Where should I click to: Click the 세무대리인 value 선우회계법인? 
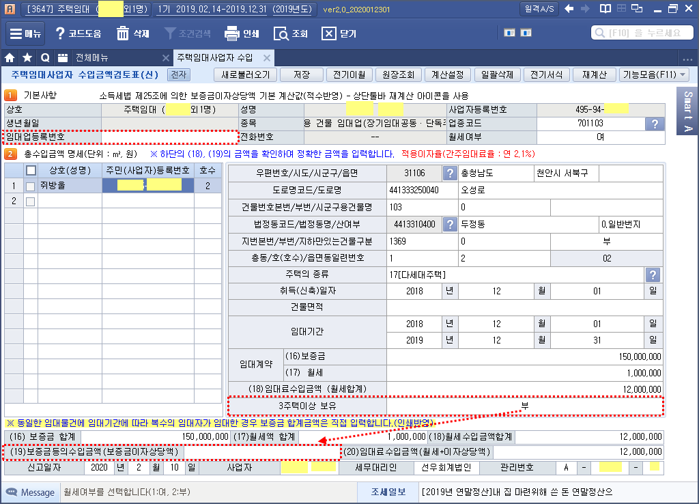pos(446,468)
